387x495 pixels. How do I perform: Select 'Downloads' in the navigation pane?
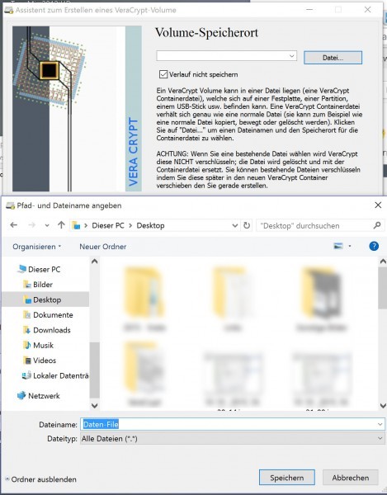52,330
